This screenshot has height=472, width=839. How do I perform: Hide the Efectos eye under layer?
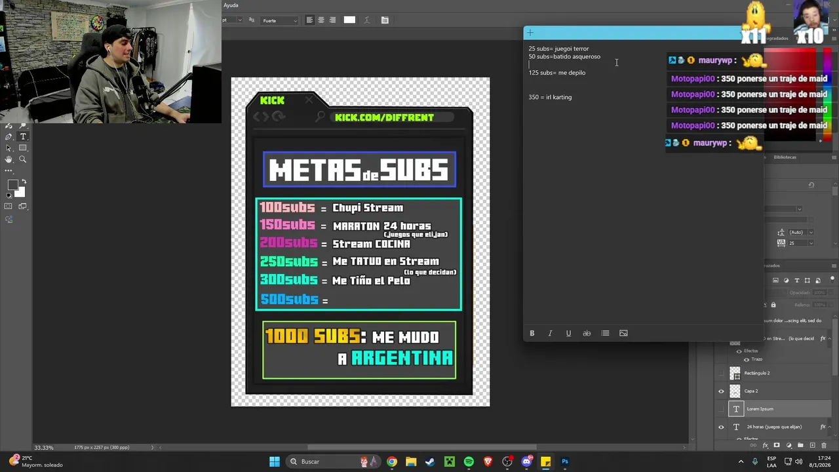click(x=739, y=351)
